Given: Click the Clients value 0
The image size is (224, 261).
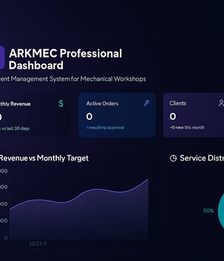Looking at the screenshot, I should 173,116.
